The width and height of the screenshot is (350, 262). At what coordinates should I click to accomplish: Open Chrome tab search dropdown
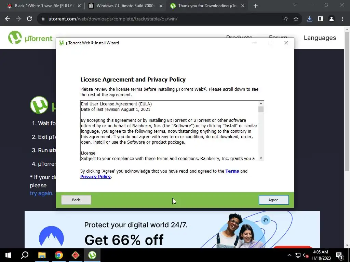(x=295, y=5)
